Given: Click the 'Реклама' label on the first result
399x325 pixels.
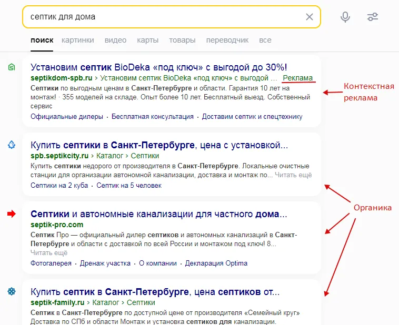Looking at the screenshot, I should (298, 78).
